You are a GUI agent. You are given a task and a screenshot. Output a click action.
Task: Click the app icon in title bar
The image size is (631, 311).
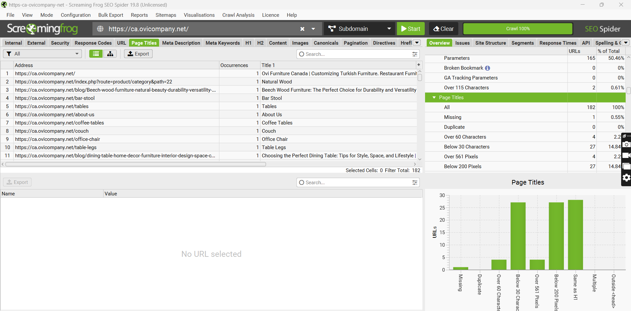4,5
